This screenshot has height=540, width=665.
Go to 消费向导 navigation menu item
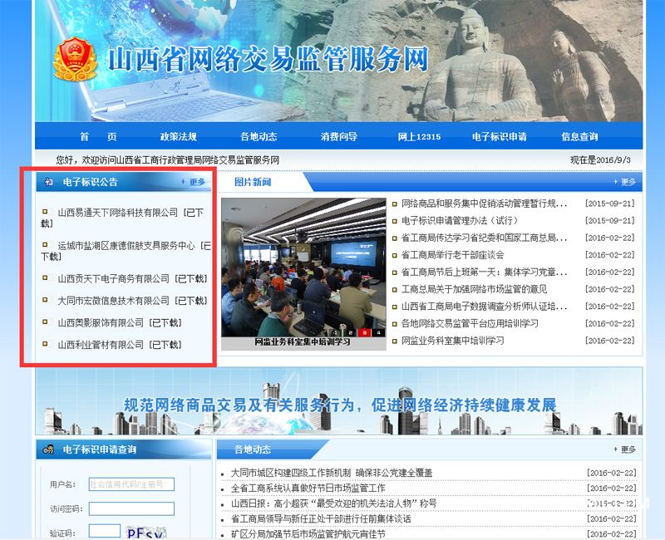tap(339, 137)
